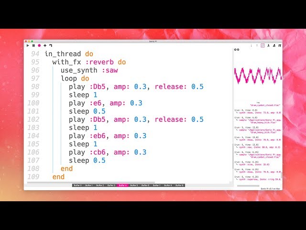
Task: Click ':eb6' note on line 104
Action: pos(98,136)
